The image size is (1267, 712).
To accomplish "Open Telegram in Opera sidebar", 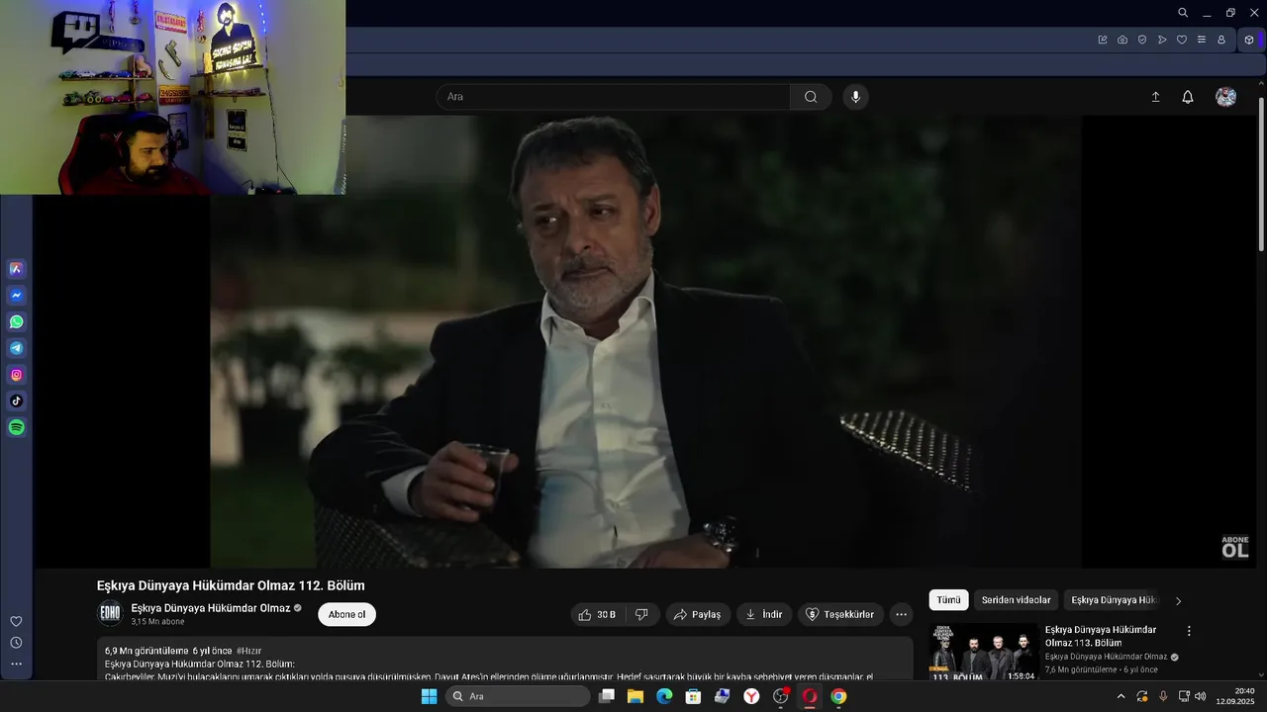I will (x=16, y=348).
